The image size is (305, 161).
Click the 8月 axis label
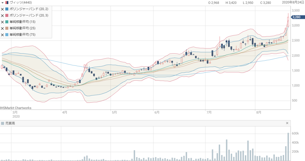click(259, 112)
